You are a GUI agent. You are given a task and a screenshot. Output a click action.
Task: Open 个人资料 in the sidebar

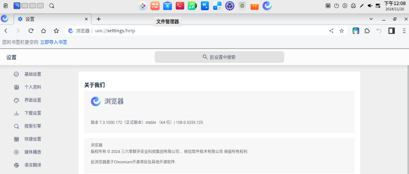pos(33,87)
